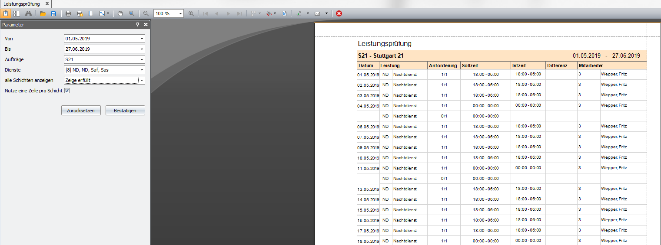
Task: Click the 01.05.2019 date cell in table
Action: tap(368, 75)
